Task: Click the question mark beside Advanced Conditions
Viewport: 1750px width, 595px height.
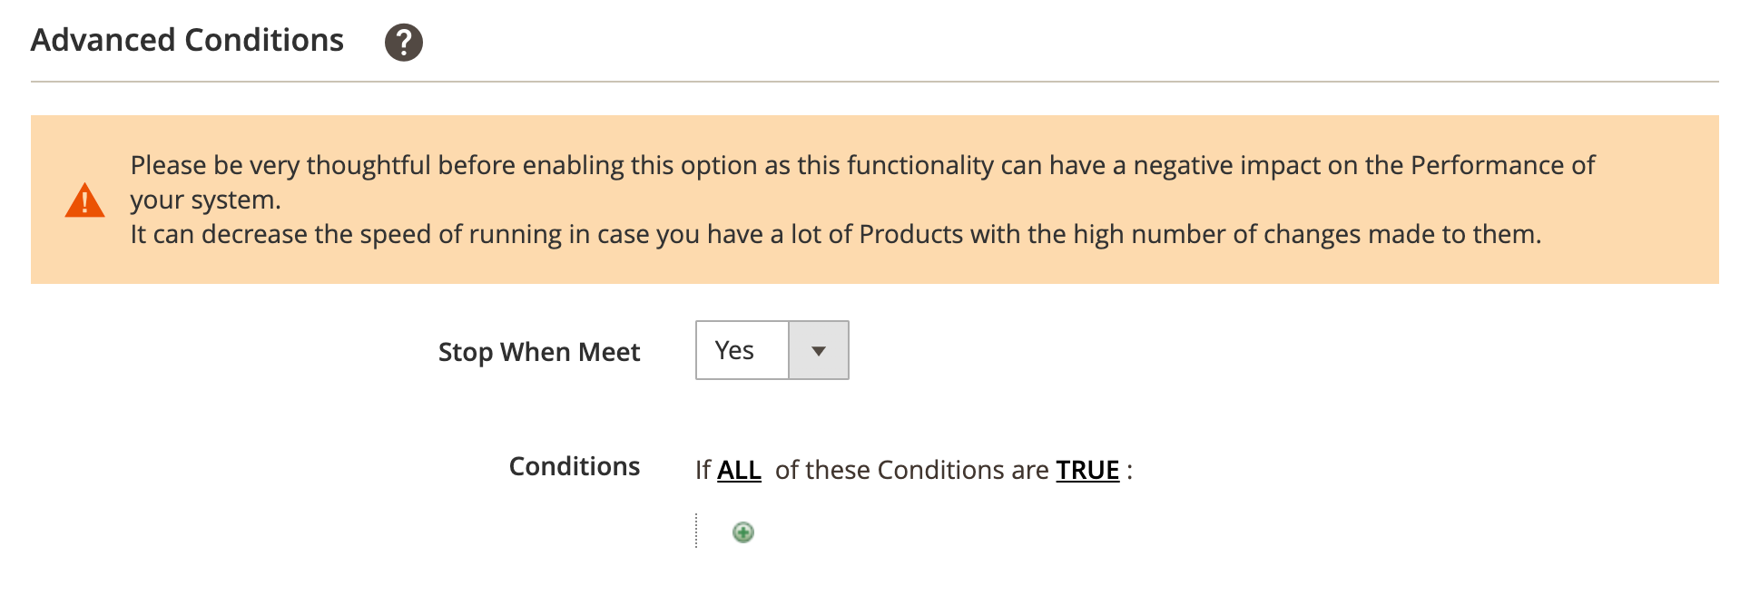Action: click(x=403, y=41)
